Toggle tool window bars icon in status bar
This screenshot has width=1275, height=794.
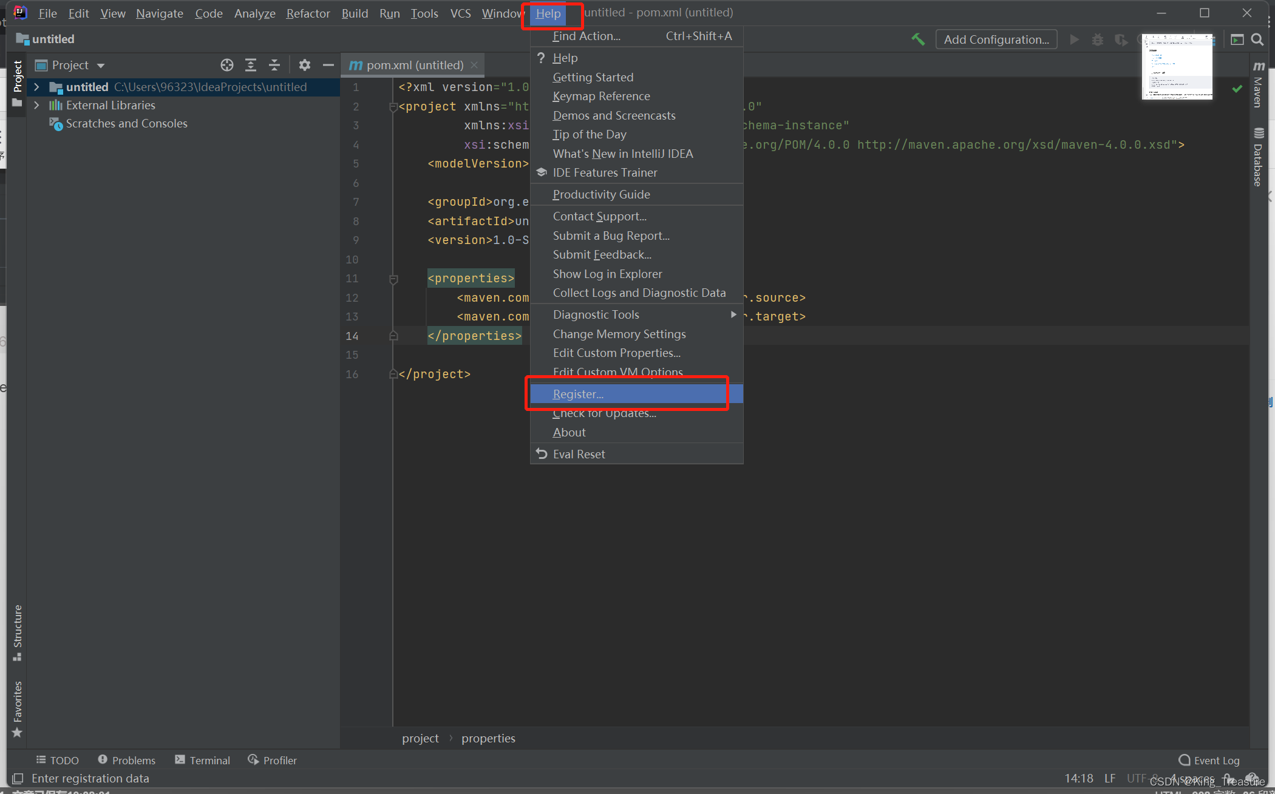tap(18, 778)
